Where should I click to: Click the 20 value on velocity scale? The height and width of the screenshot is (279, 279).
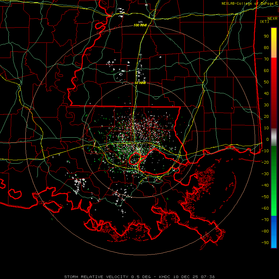point(266,117)
